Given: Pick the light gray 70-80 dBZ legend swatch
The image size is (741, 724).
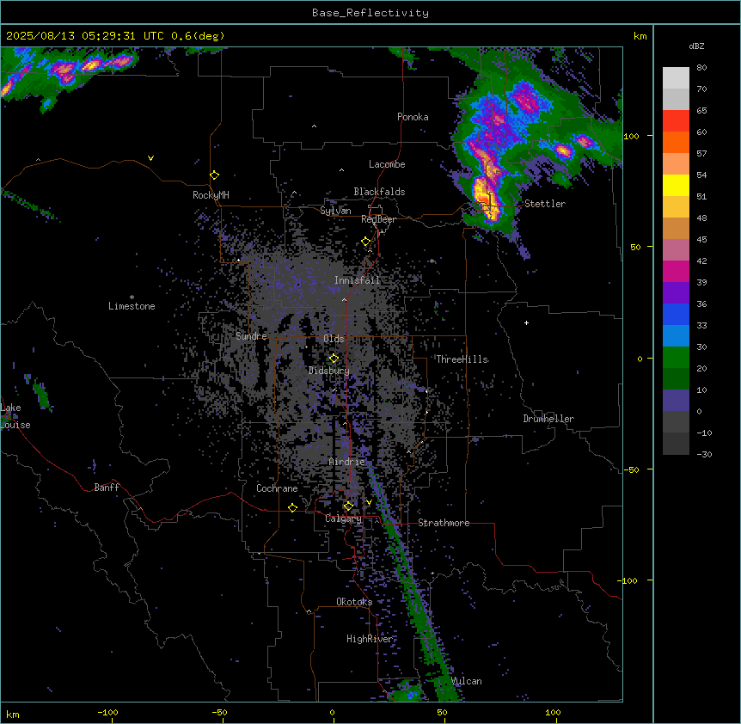Looking at the screenshot, I should [676, 77].
